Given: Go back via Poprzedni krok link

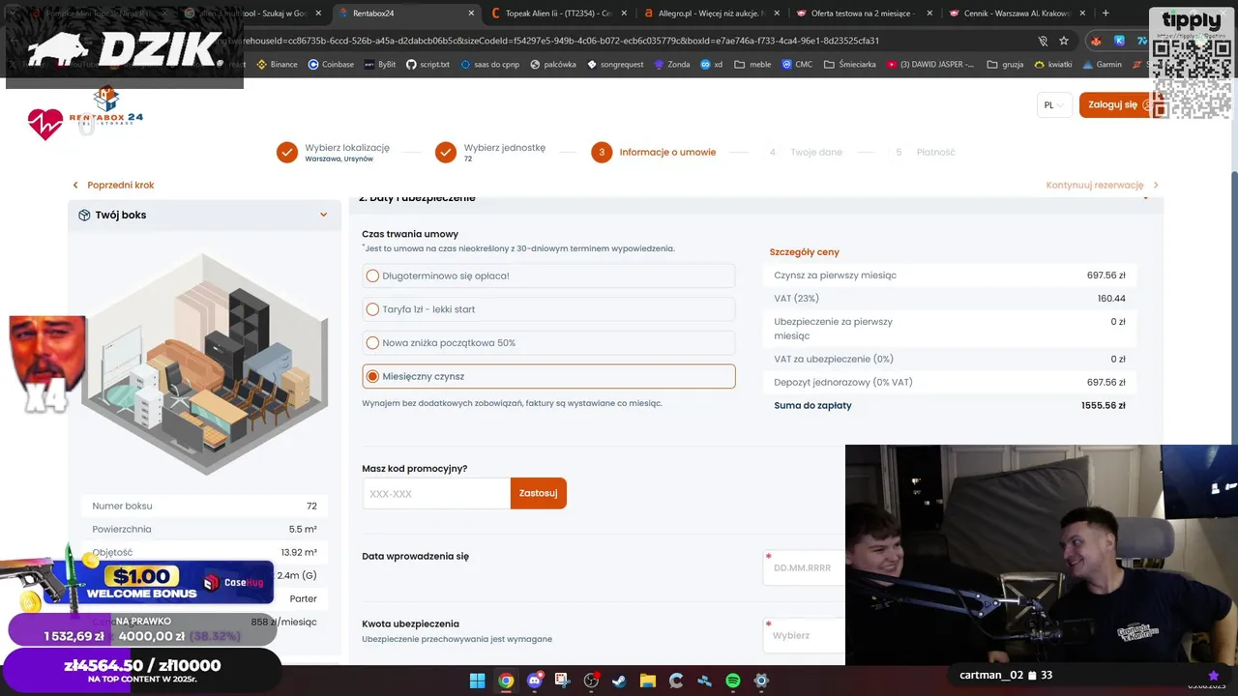Looking at the screenshot, I should [113, 185].
